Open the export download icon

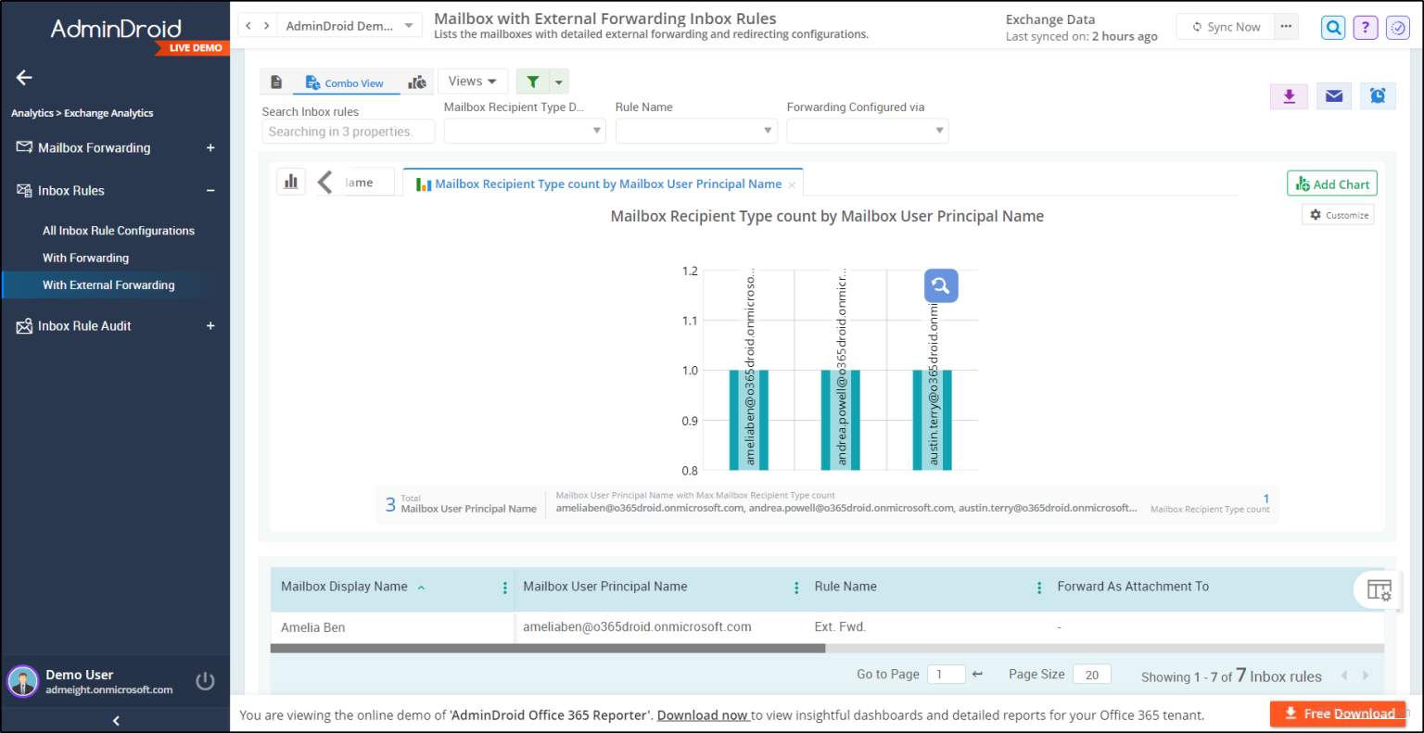pyautogui.click(x=1289, y=95)
